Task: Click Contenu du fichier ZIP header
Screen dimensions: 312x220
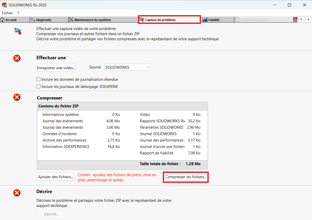Action: pos(122,106)
